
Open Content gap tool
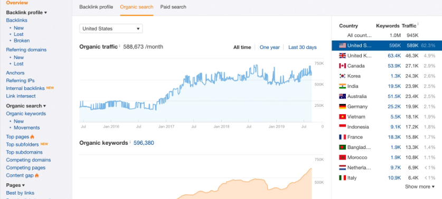pyautogui.click(x=20, y=175)
